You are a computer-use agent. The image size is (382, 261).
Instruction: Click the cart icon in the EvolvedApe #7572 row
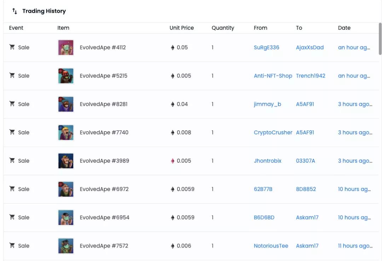[12, 245]
